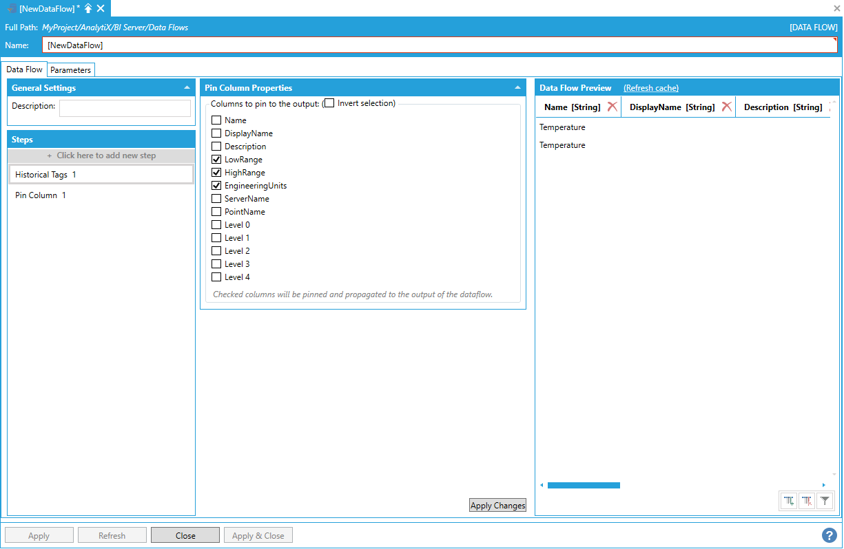The height and width of the screenshot is (549, 844).
Task: Open help with the question mark icon
Action: click(x=829, y=535)
